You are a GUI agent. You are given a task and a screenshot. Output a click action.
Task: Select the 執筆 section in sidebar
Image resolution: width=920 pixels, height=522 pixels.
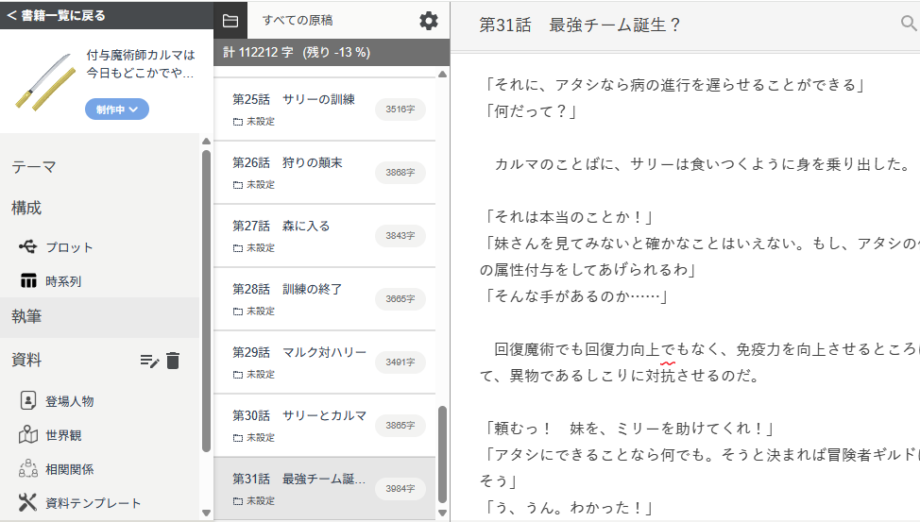pyautogui.click(x=26, y=317)
